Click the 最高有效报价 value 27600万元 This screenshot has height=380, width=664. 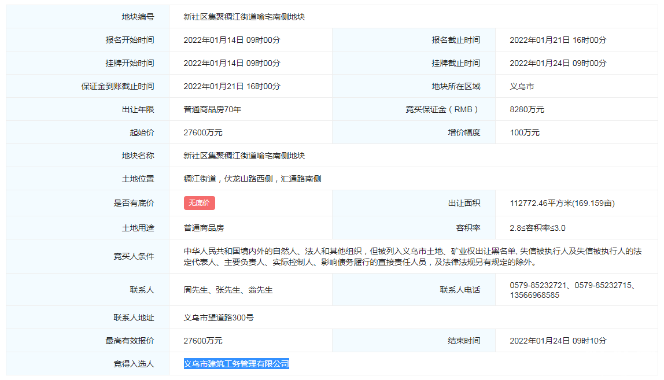pos(203,341)
